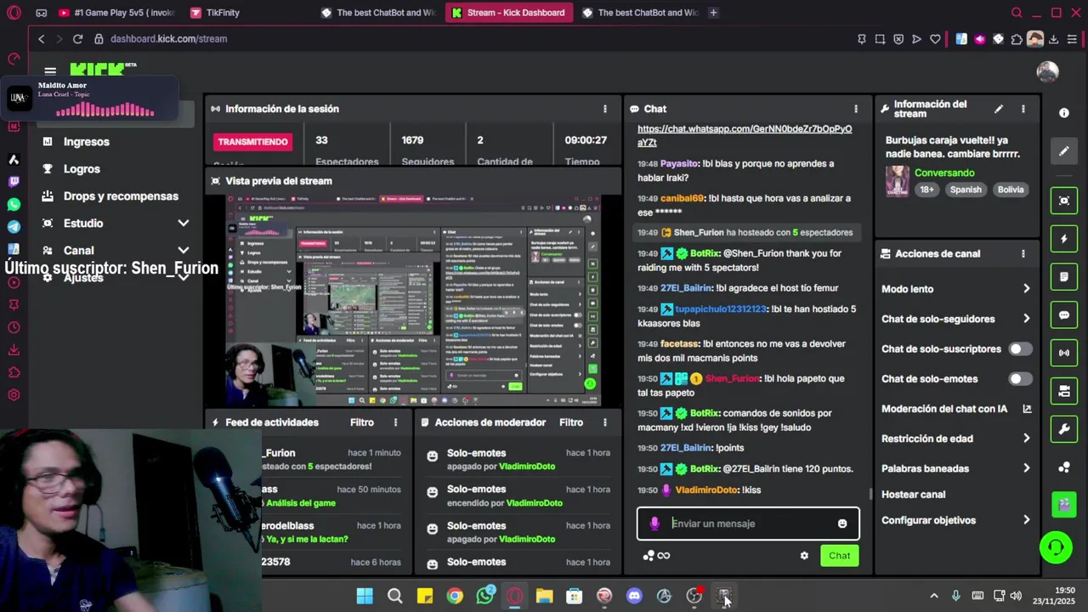Open Chat de solo-seguidores options arrow
Screen dimensions: 1088x612
[x=1026, y=319]
